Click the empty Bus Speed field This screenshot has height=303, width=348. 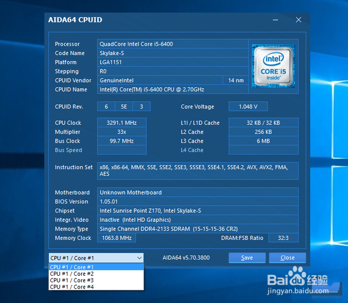(122, 150)
